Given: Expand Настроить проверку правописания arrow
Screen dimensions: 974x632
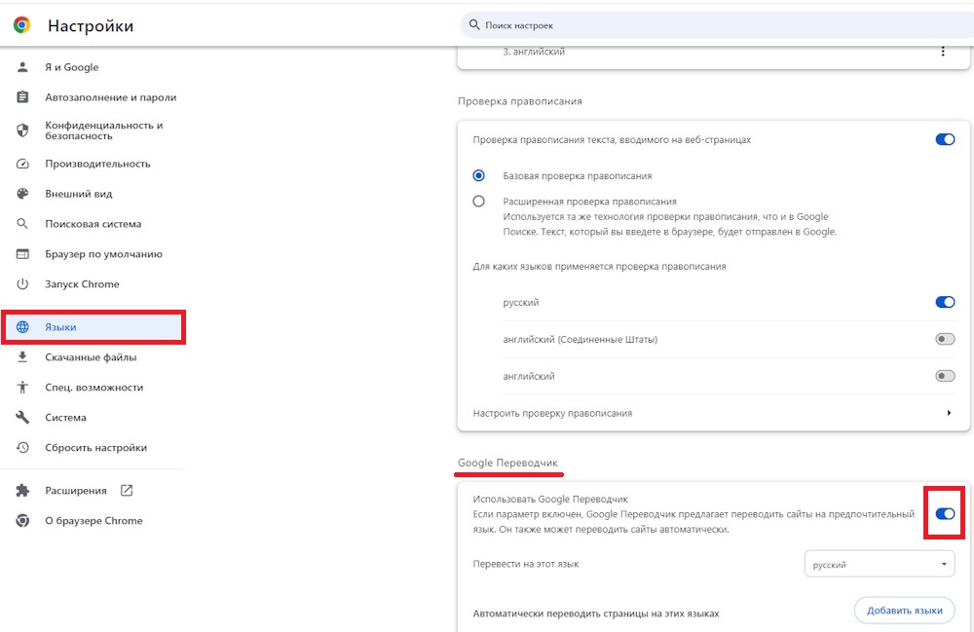Looking at the screenshot, I should (949, 413).
